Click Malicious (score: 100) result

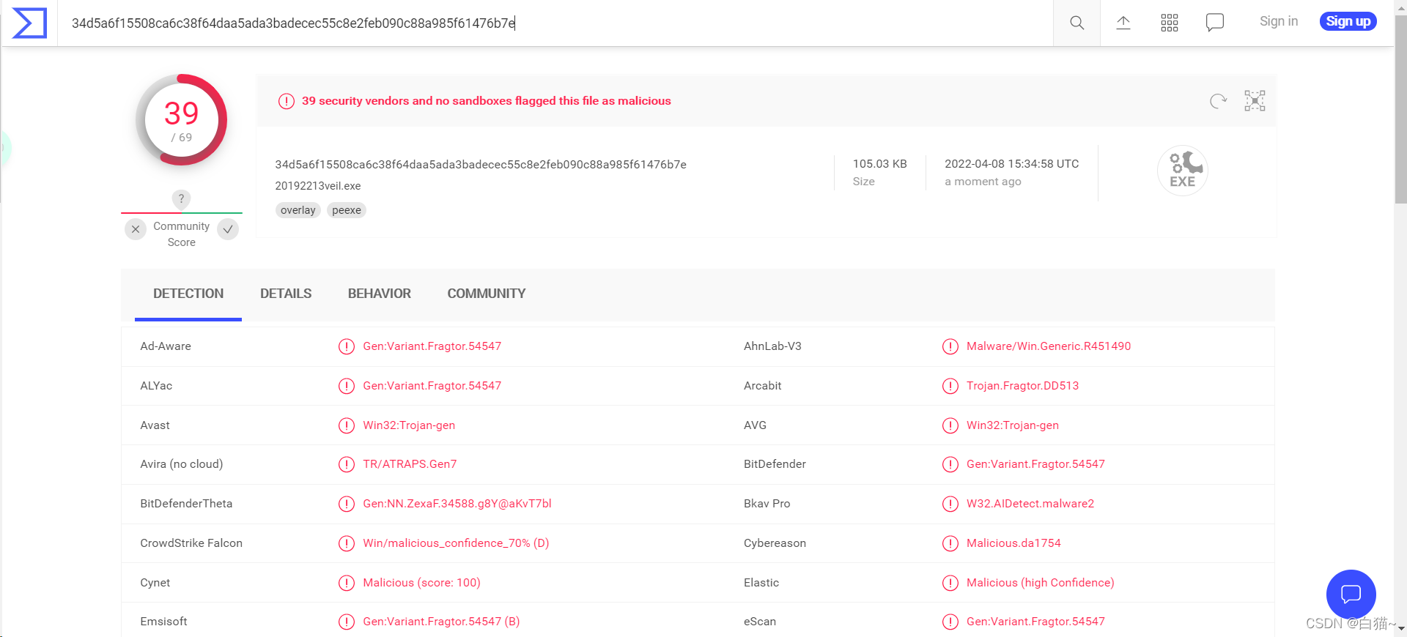pyautogui.click(x=421, y=583)
